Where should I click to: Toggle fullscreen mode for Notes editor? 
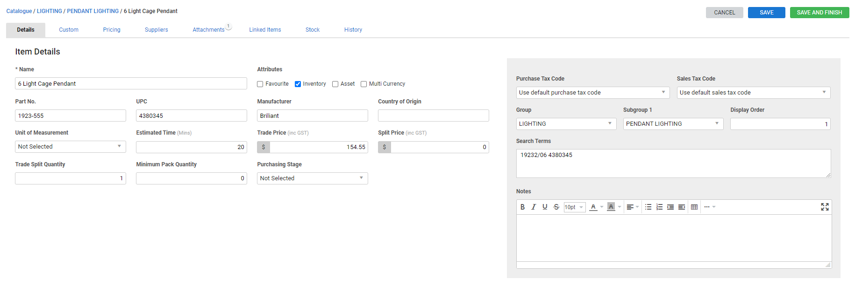pyautogui.click(x=825, y=207)
